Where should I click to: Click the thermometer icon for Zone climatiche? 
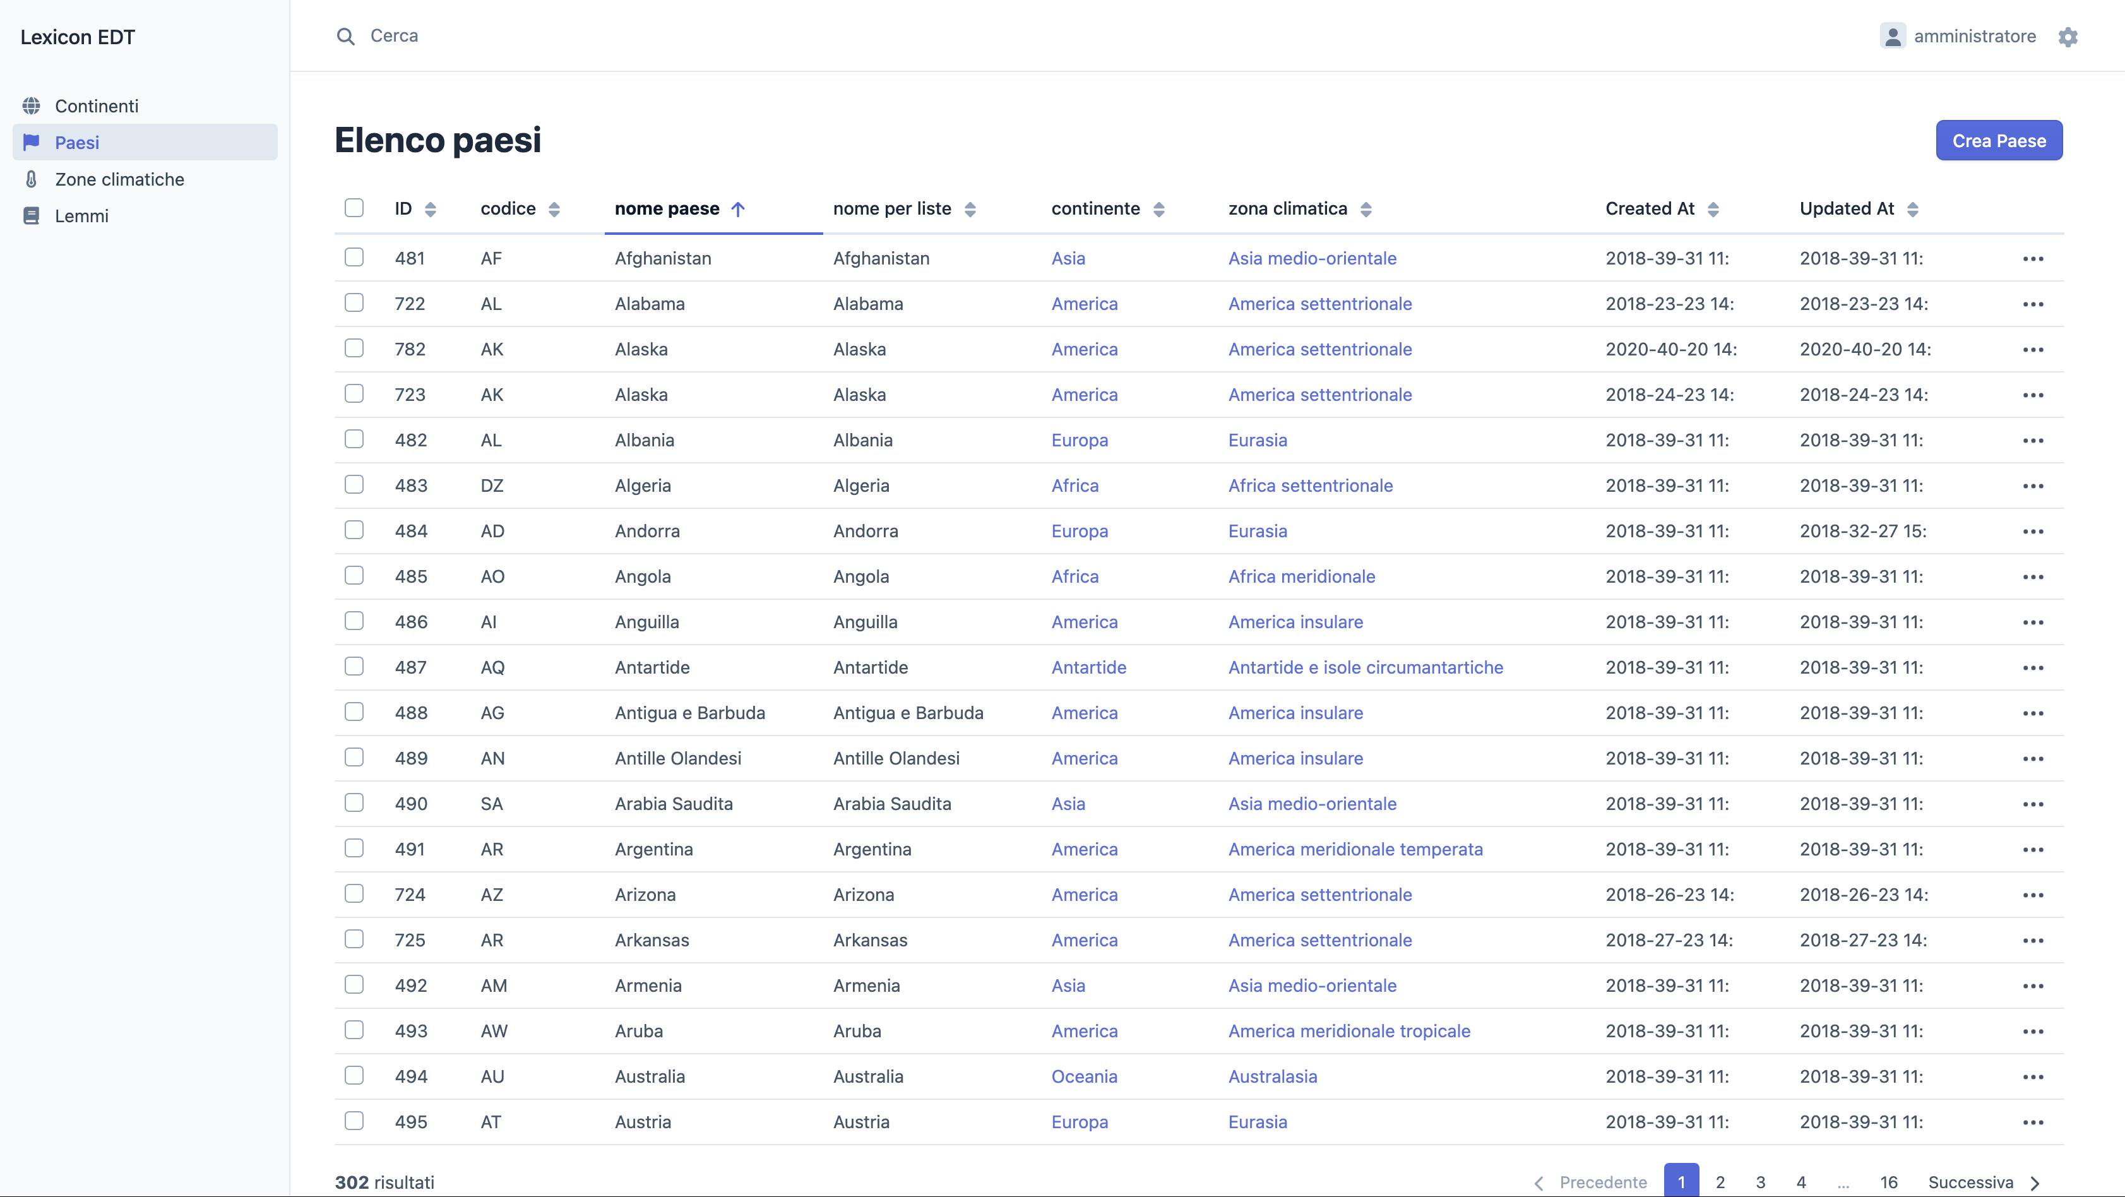(x=32, y=179)
